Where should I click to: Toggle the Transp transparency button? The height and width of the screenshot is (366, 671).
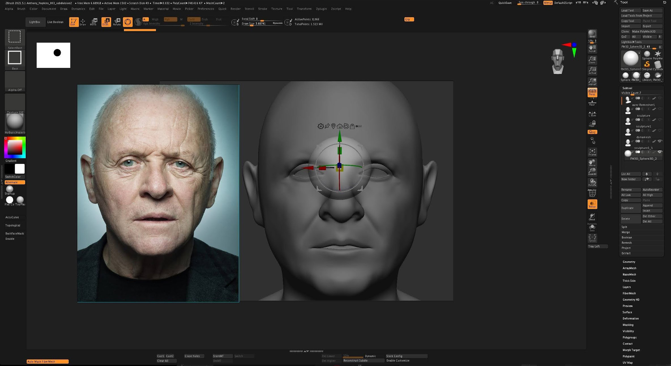point(592,204)
